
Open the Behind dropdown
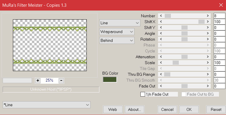click(117, 40)
